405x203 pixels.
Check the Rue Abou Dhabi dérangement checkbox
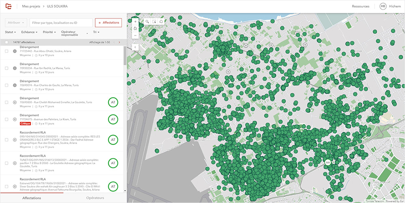pyautogui.click(x=6, y=51)
